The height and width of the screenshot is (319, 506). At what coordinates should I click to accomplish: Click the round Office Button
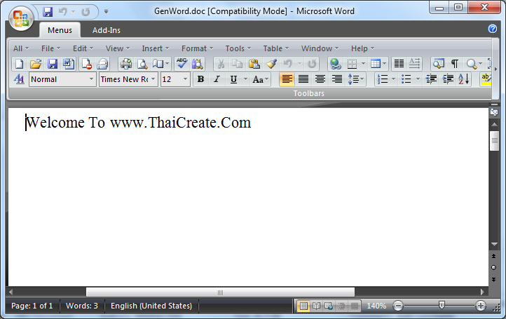pyautogui.click(x=21, y=19)
